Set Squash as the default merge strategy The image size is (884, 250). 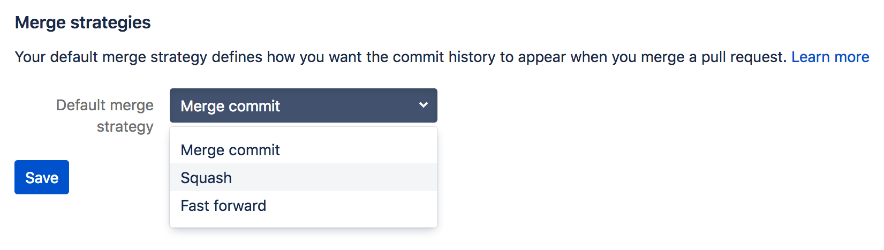coord(207,178)
